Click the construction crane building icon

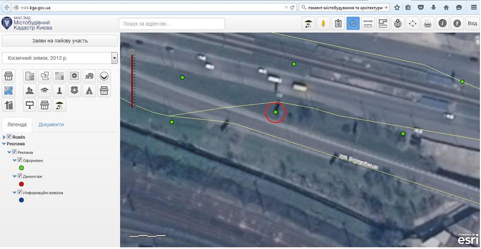coord(9,105)
